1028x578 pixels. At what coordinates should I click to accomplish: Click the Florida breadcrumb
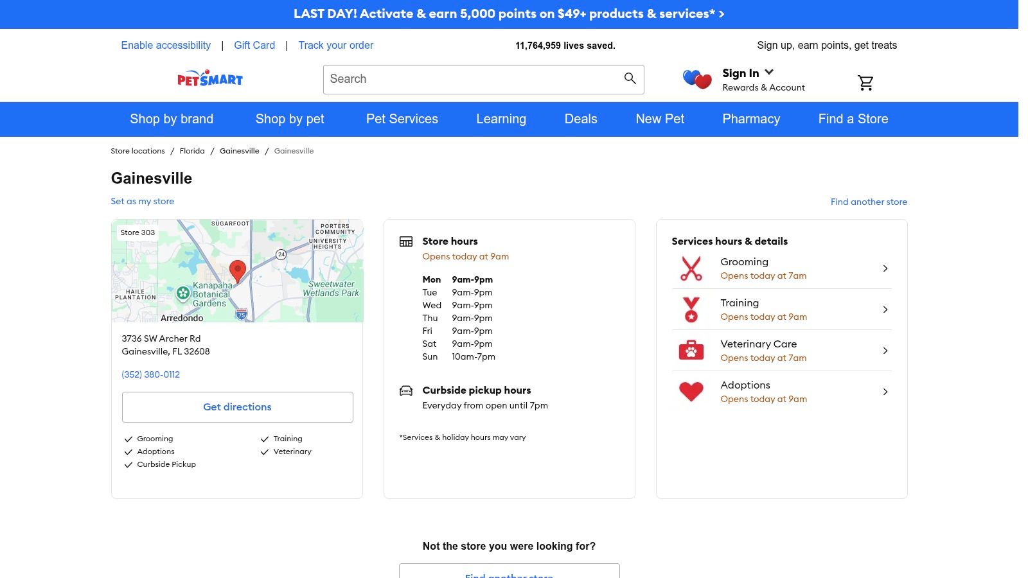[x=192, y=151]
